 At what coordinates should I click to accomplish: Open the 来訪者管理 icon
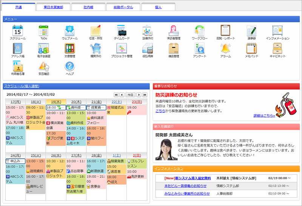pos(174,31)
